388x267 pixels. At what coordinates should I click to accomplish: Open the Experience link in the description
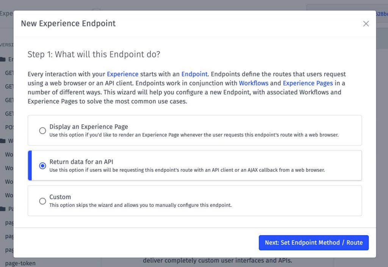(122, 74)
